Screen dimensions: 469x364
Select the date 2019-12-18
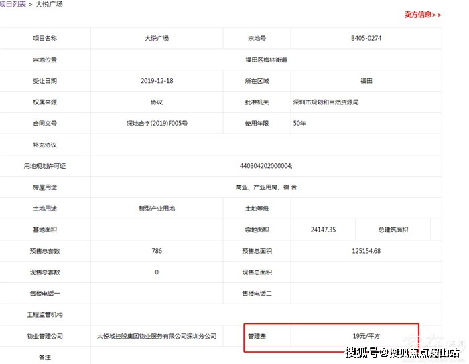pos(157,81)
